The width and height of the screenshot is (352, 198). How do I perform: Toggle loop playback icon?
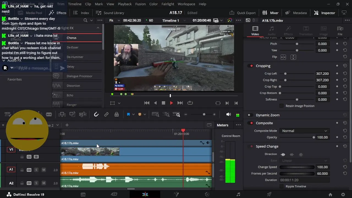pyautogui.click(x=190, y=103)
